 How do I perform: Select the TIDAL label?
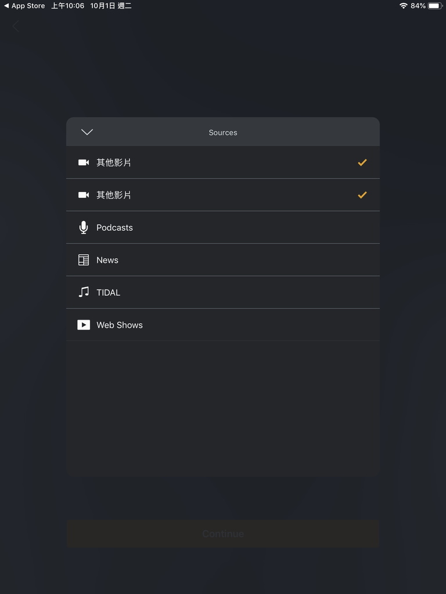click(x=108, y=292)
